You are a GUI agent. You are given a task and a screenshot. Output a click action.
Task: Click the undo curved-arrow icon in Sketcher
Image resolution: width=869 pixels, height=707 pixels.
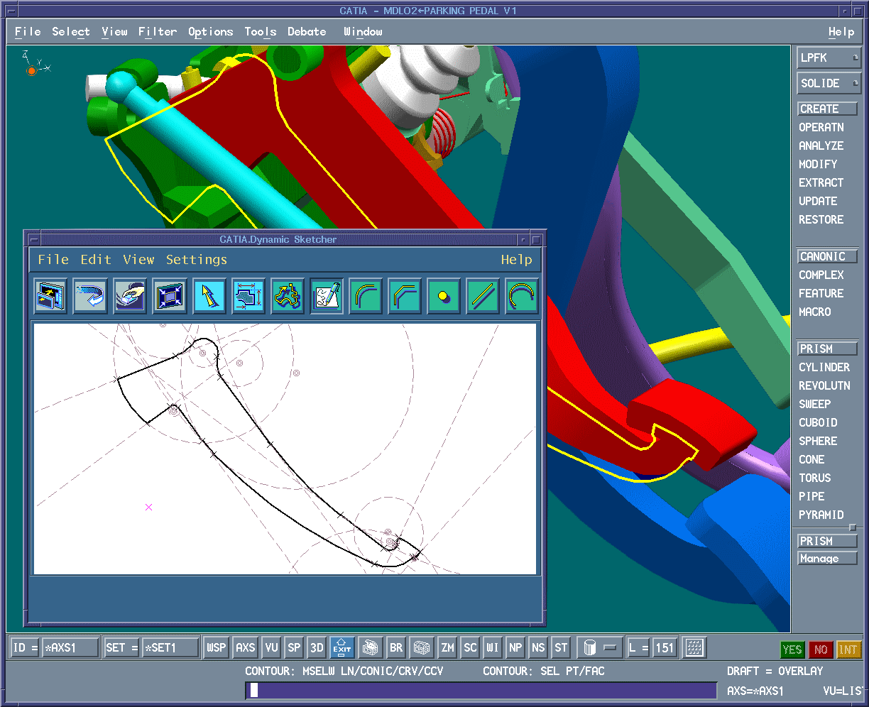tap(90, 296)
